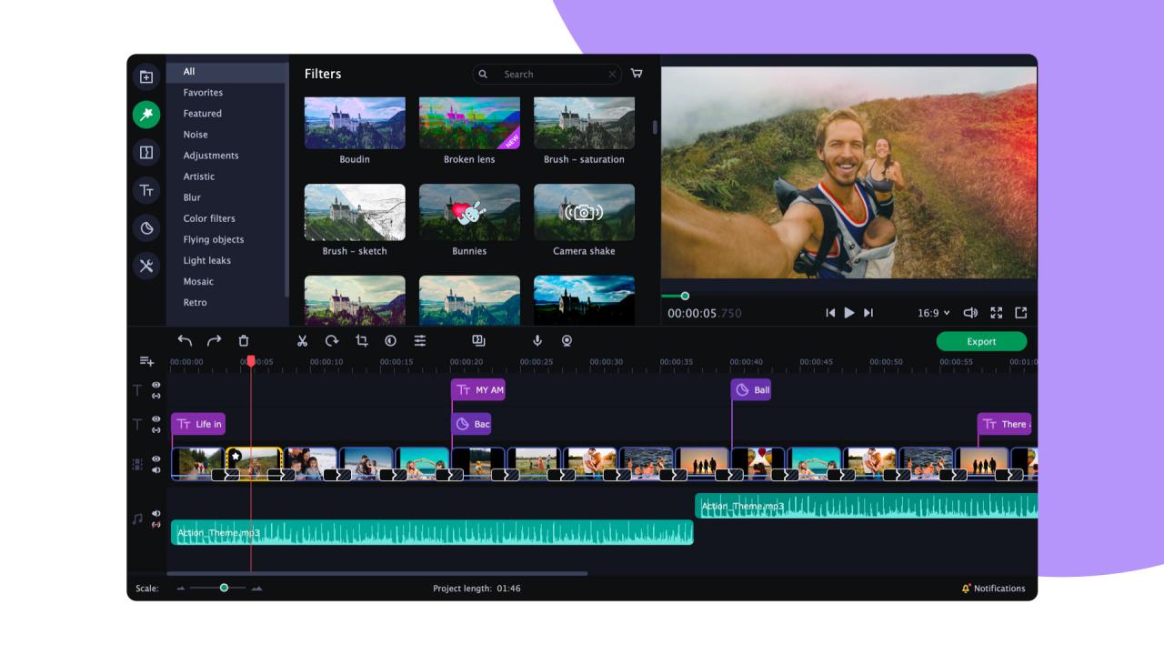Toggle visibility of the video track

[x=156, y=458]
